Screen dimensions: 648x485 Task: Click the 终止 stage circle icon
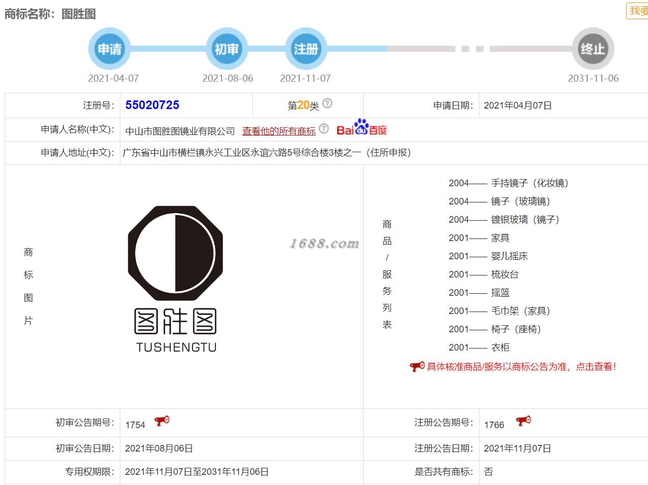593,49
